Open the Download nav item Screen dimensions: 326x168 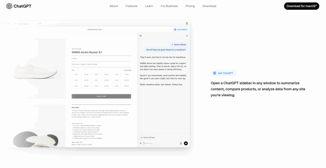(209, 6)
